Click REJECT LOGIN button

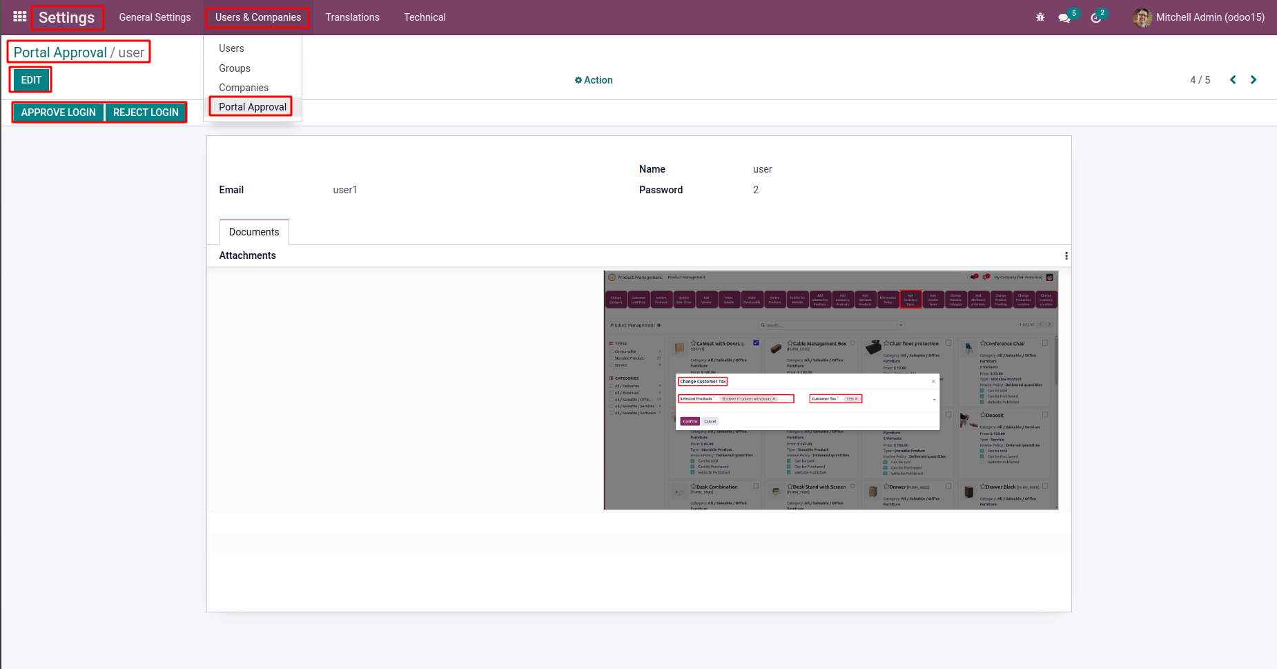point(146,113)
